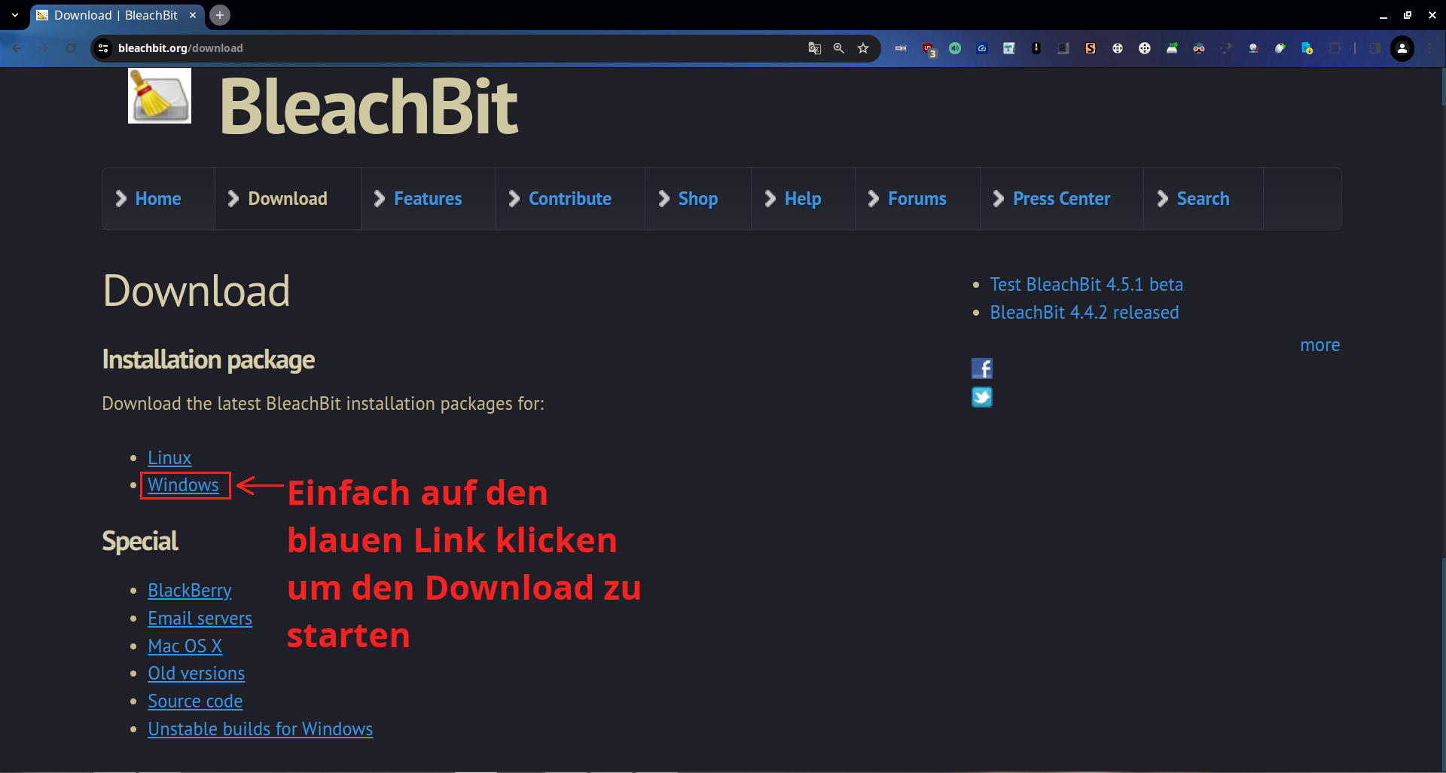Viewport: 1446px width, 773px height.
Task: Click the green speaker volume extension icon
Action: (955, 48)
